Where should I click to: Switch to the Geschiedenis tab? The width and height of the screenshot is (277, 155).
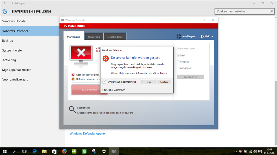point(115,37)
